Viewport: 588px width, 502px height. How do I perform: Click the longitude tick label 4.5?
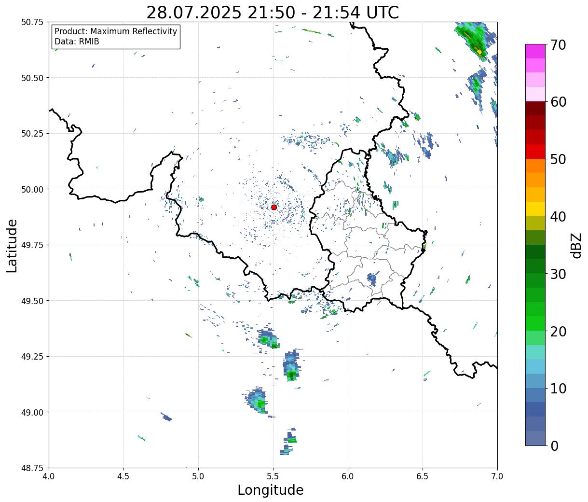coord(123,476)
